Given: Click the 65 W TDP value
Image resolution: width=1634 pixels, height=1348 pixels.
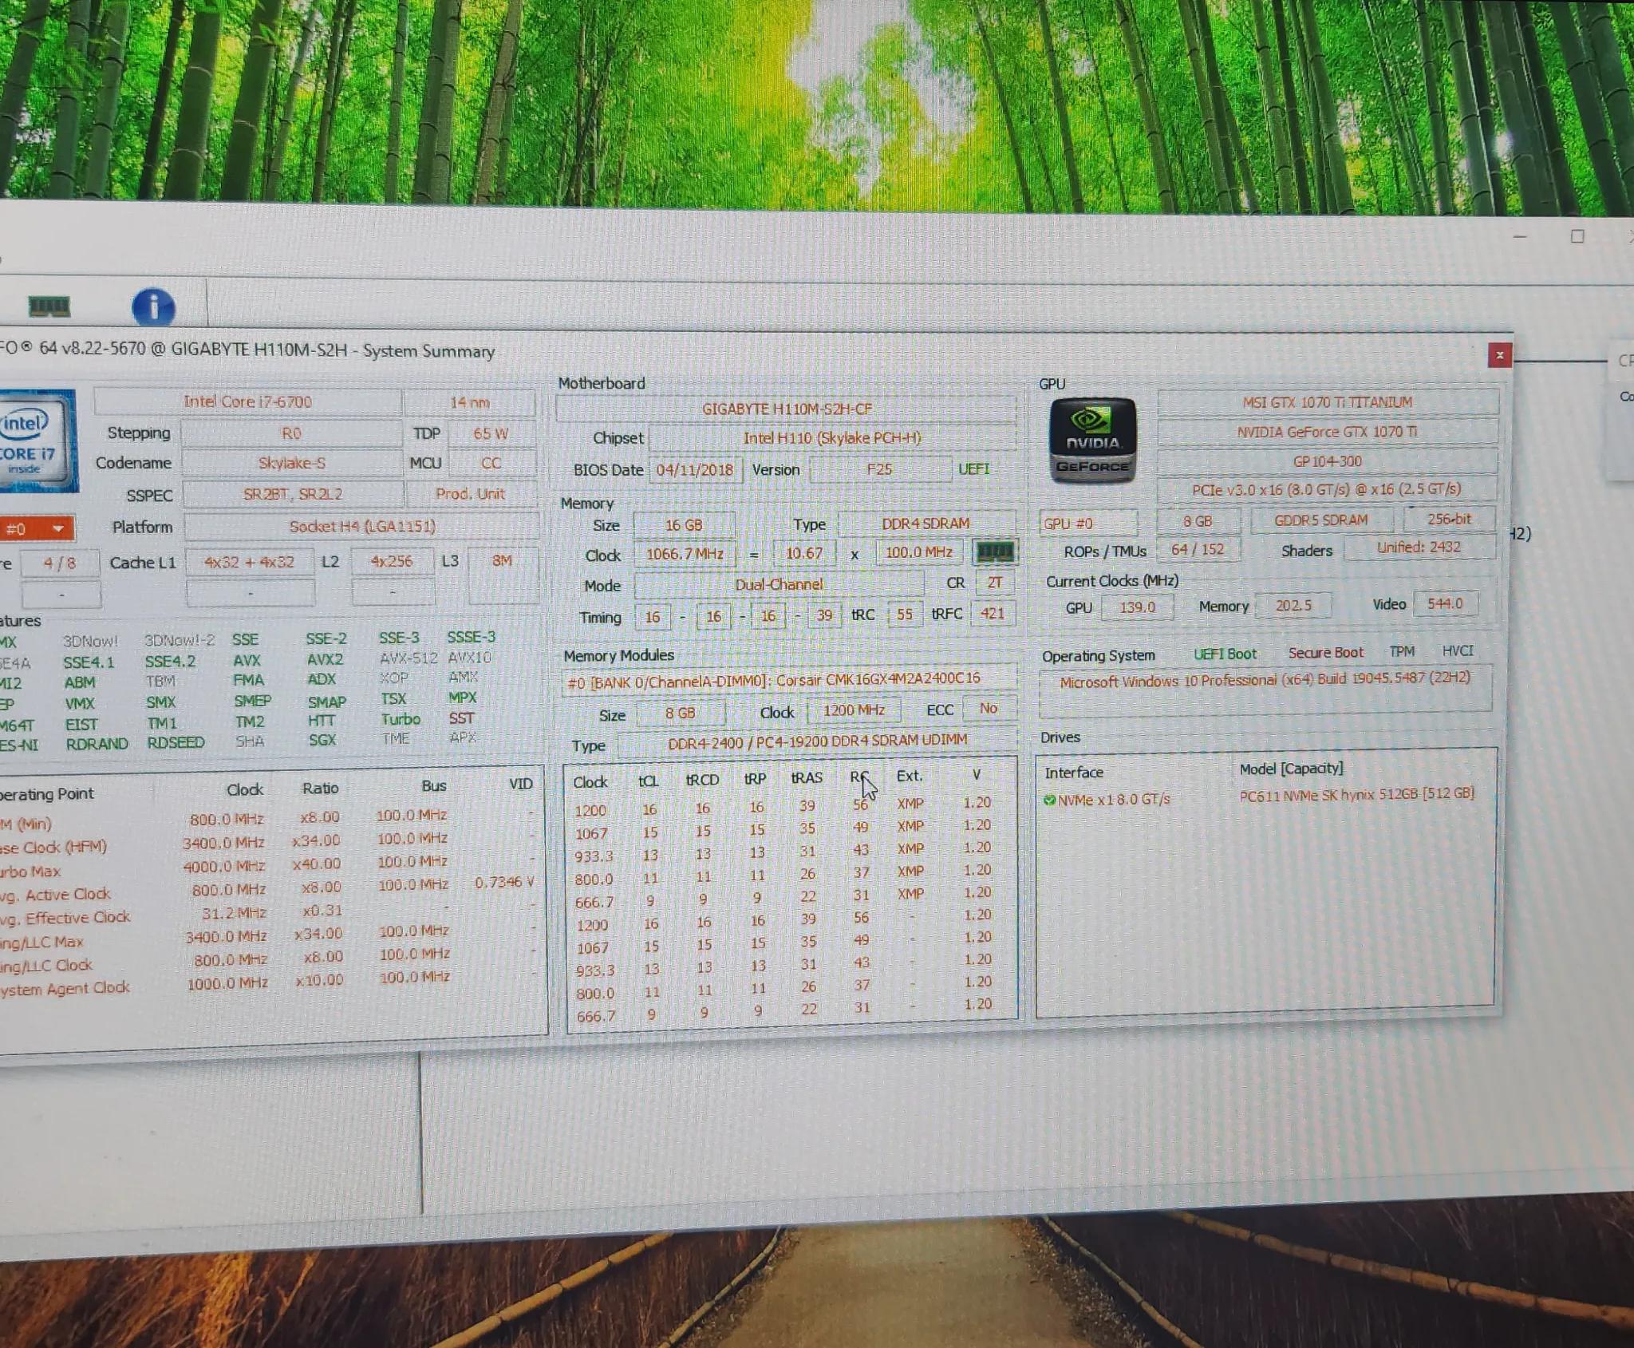Looking at the screenshot, I should pos(491,433).
